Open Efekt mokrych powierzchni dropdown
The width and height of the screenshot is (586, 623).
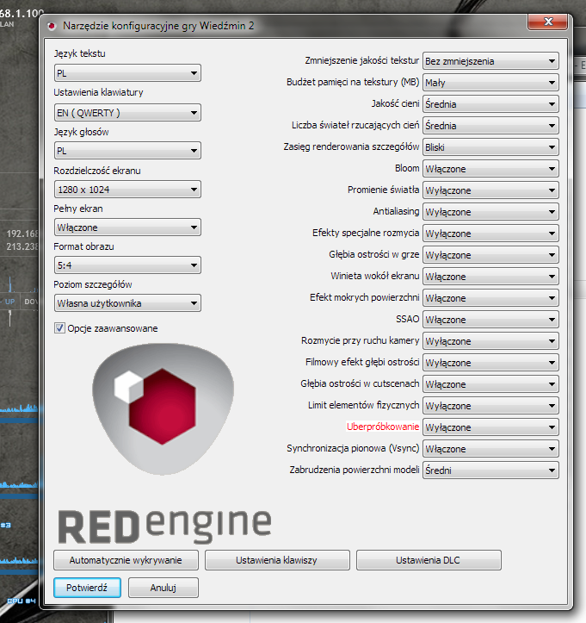click(490, 298)
